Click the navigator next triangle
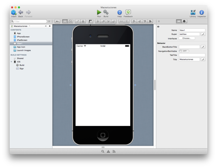The height and width of the screenshot is (168, 217). point(50,26)
